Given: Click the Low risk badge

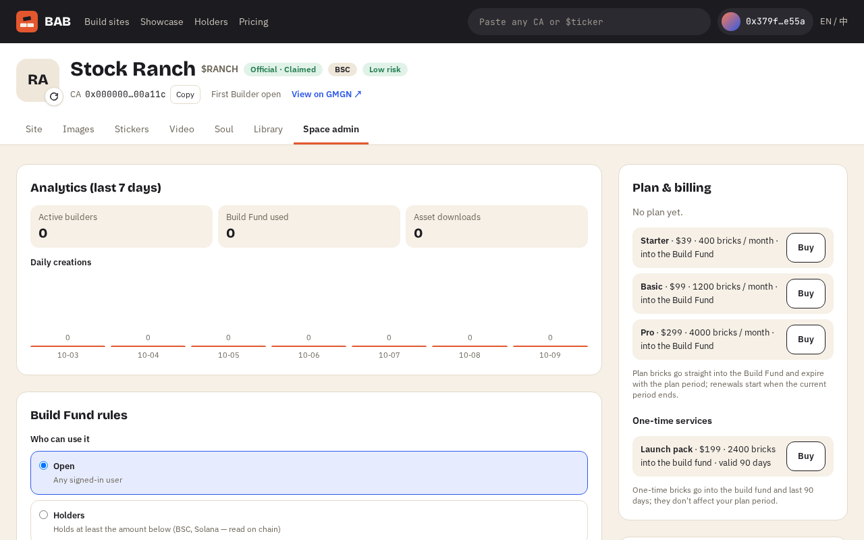Looking at the screenshot, I should click(385, 70).
